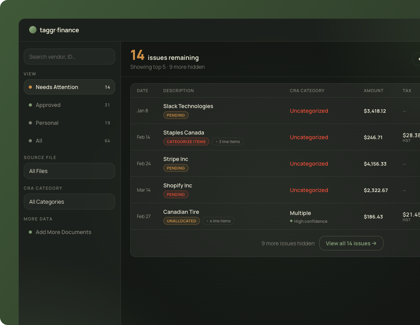Expand 3 line items for Staples Canada
This screenshot has width=420, height=325.
point(227,142)
